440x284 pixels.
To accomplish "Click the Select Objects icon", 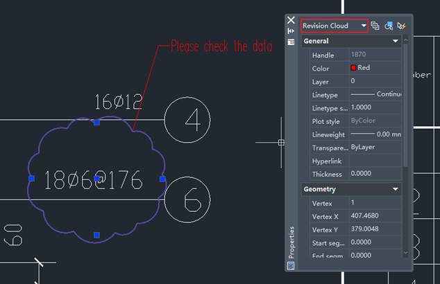I will 389,26.
